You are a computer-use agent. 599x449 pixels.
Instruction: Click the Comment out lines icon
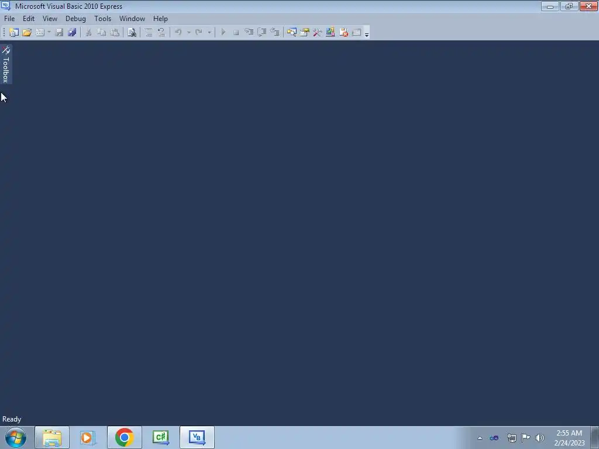tap(148, 33)
